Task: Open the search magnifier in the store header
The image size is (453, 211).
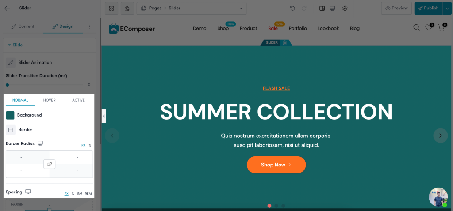Action: 417,28
